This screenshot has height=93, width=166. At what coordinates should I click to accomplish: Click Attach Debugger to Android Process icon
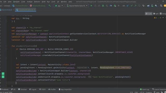point(115,6)
